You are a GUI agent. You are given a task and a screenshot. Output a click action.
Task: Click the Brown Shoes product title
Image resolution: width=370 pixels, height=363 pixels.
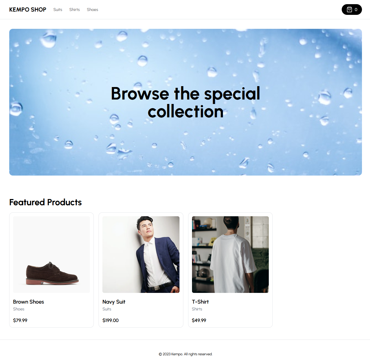pyautogui.click(x=29, y=302)
